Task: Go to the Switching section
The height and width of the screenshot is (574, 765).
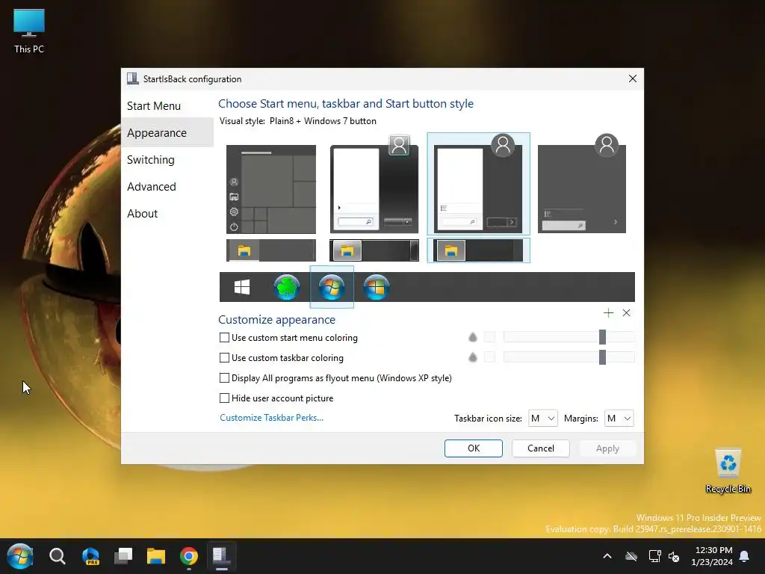Action: [167, 160]
